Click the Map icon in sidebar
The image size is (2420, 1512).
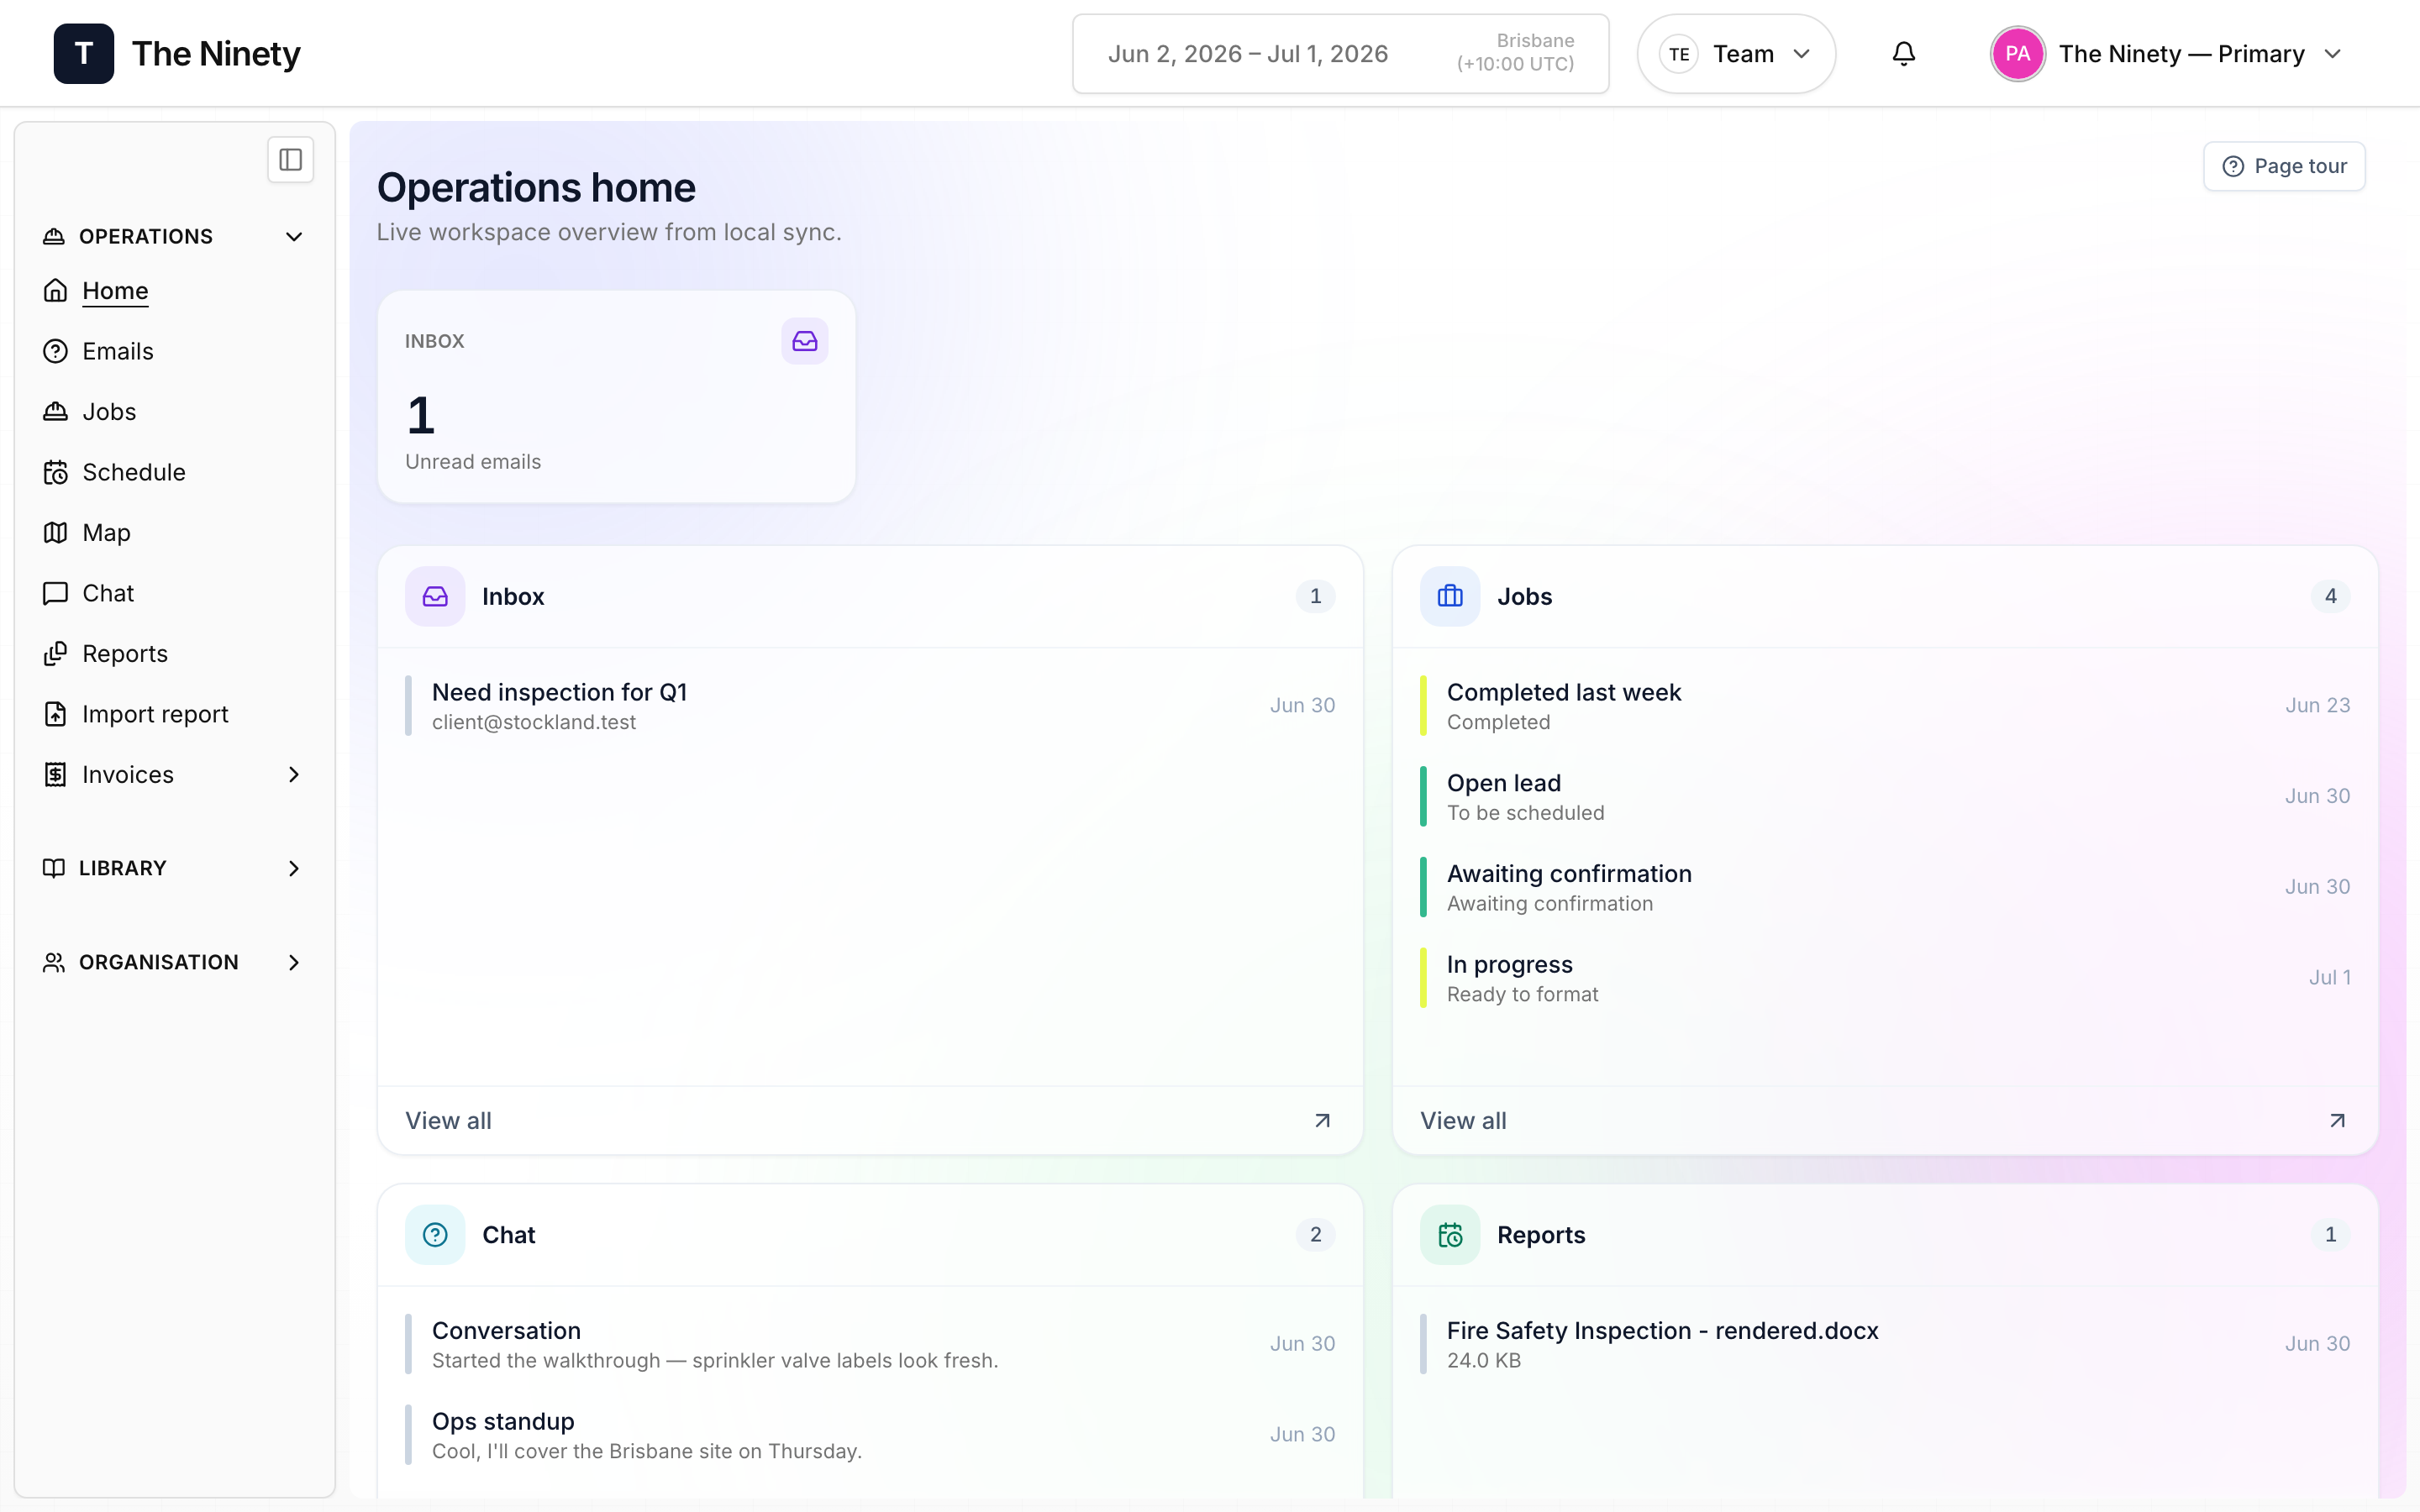[x=55, y=533]
